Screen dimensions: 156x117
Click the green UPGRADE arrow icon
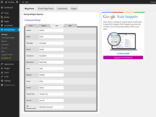[x=10, y=58]
